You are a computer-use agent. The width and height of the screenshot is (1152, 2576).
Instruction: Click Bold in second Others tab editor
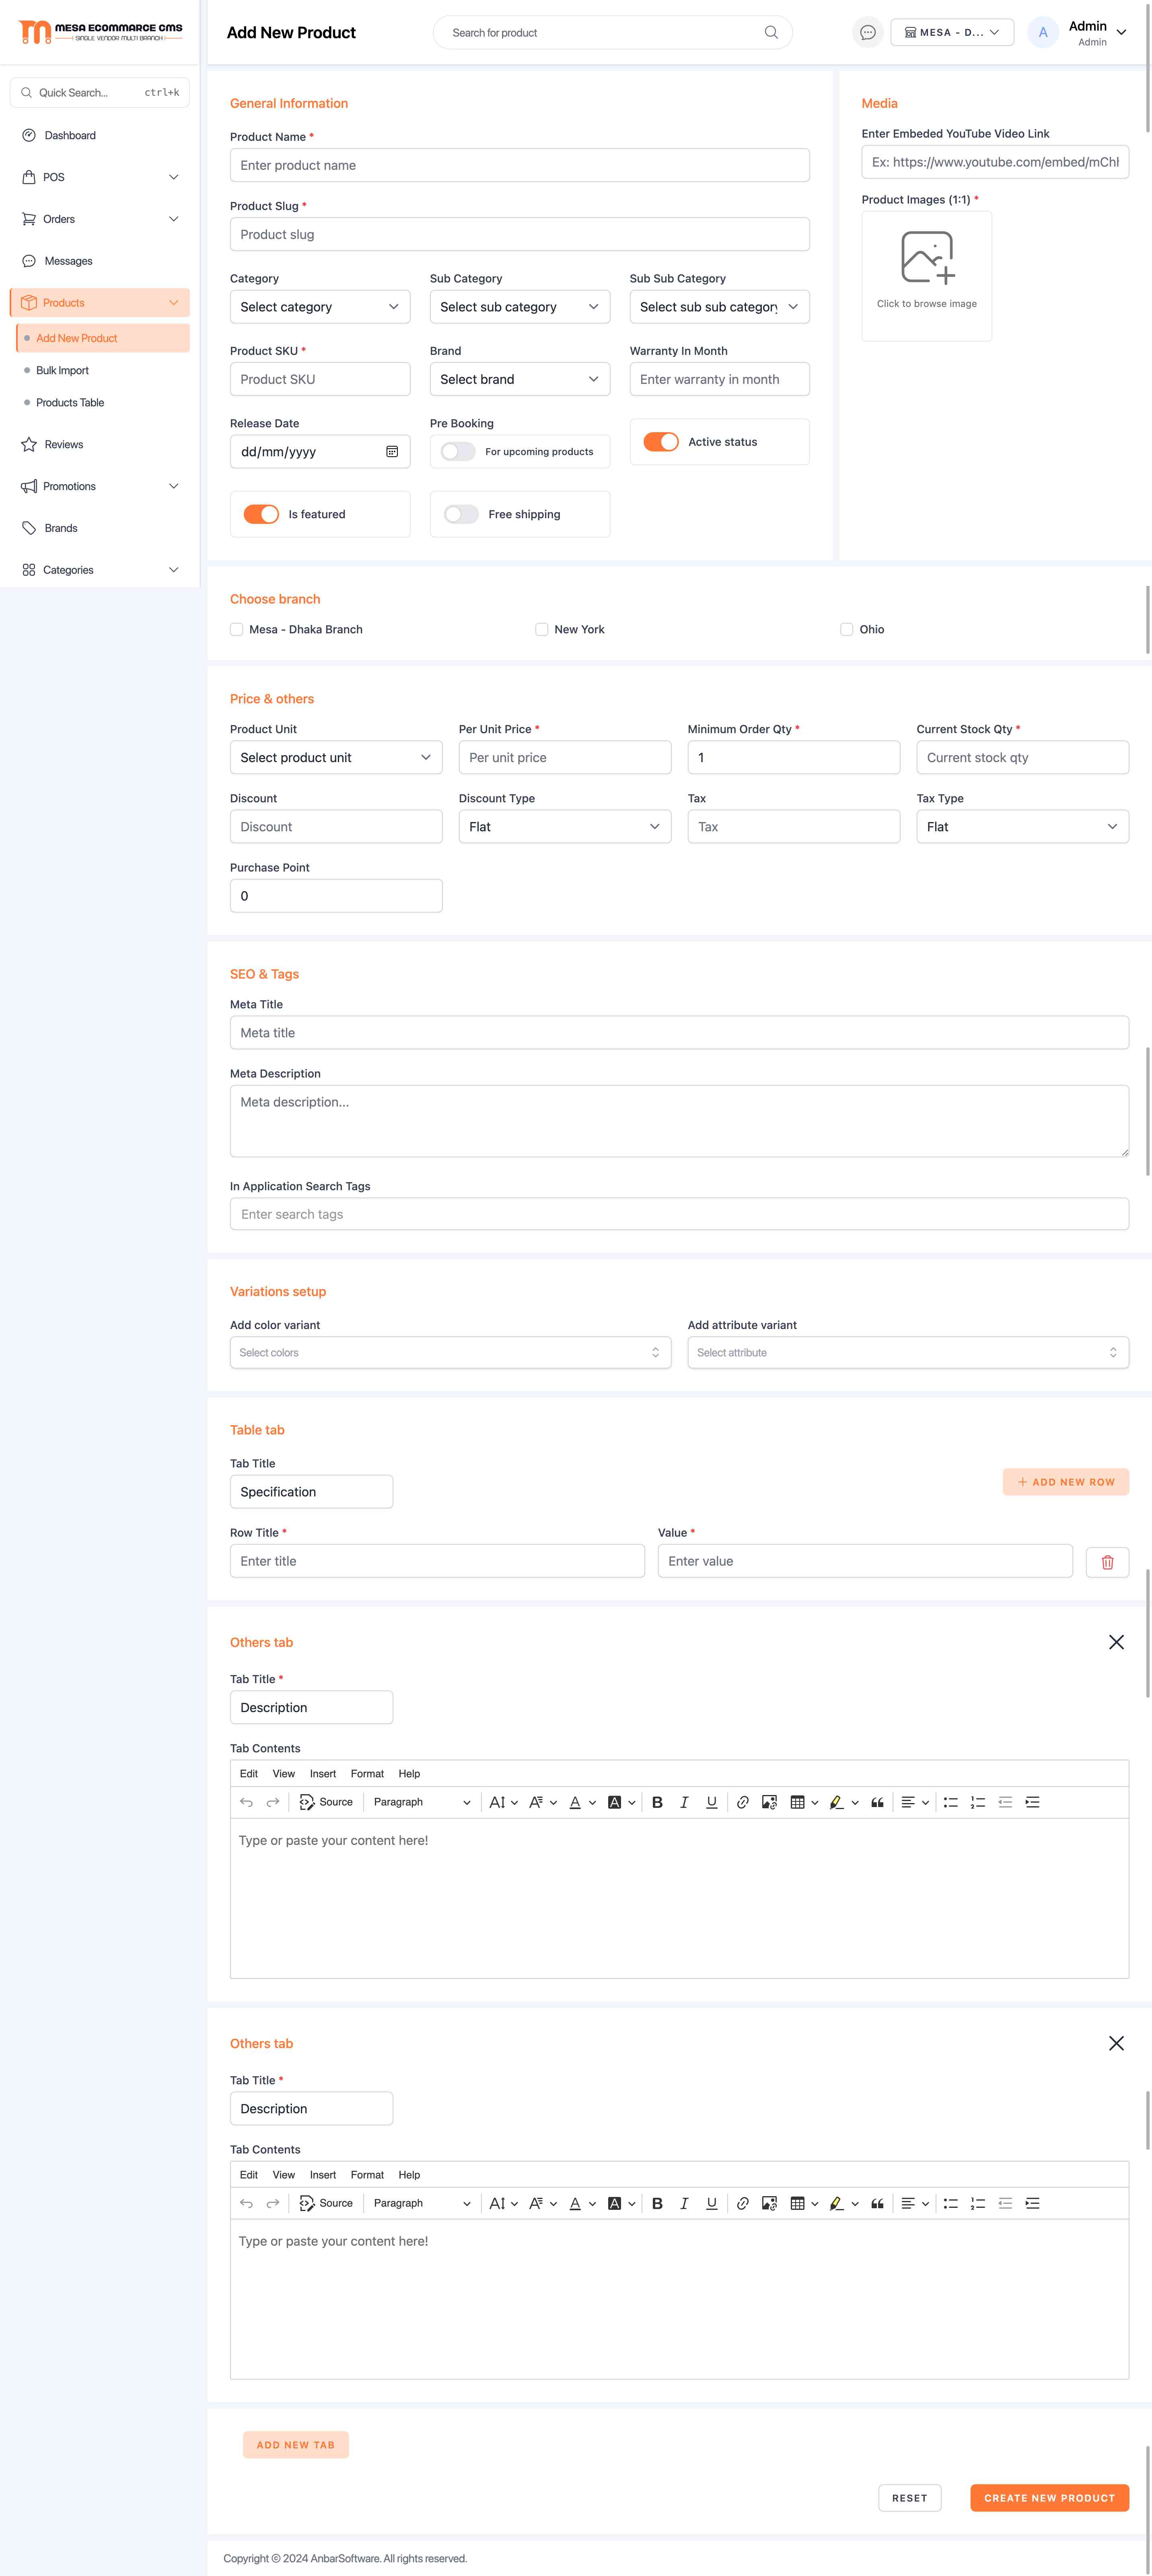pyautogui.click(x=657, y=2203)
